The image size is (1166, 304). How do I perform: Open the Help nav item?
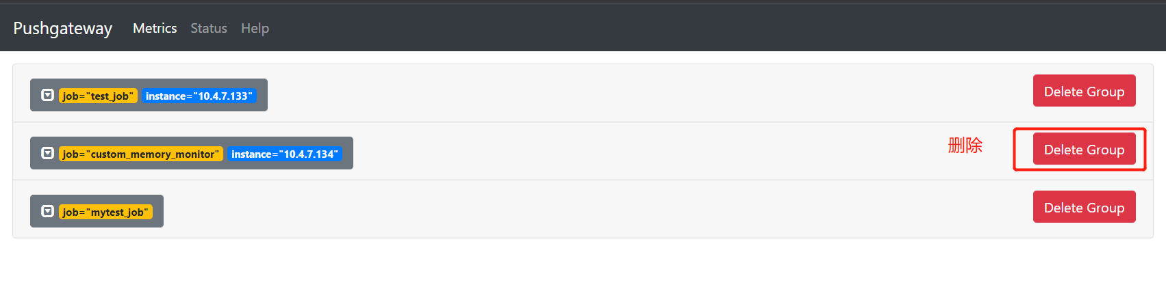pos(255,28)
